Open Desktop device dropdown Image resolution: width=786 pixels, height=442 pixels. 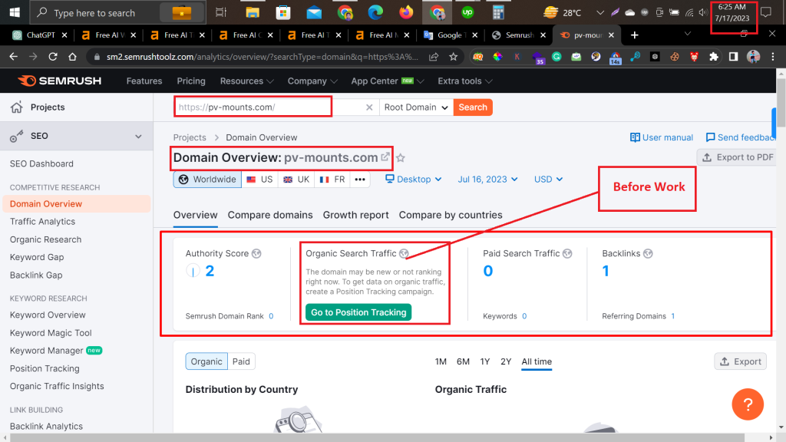pos(414,180)
